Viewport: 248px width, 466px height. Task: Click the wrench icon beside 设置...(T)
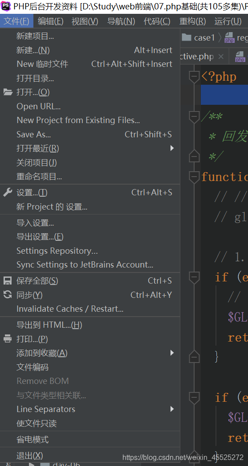tap(8, 192)
